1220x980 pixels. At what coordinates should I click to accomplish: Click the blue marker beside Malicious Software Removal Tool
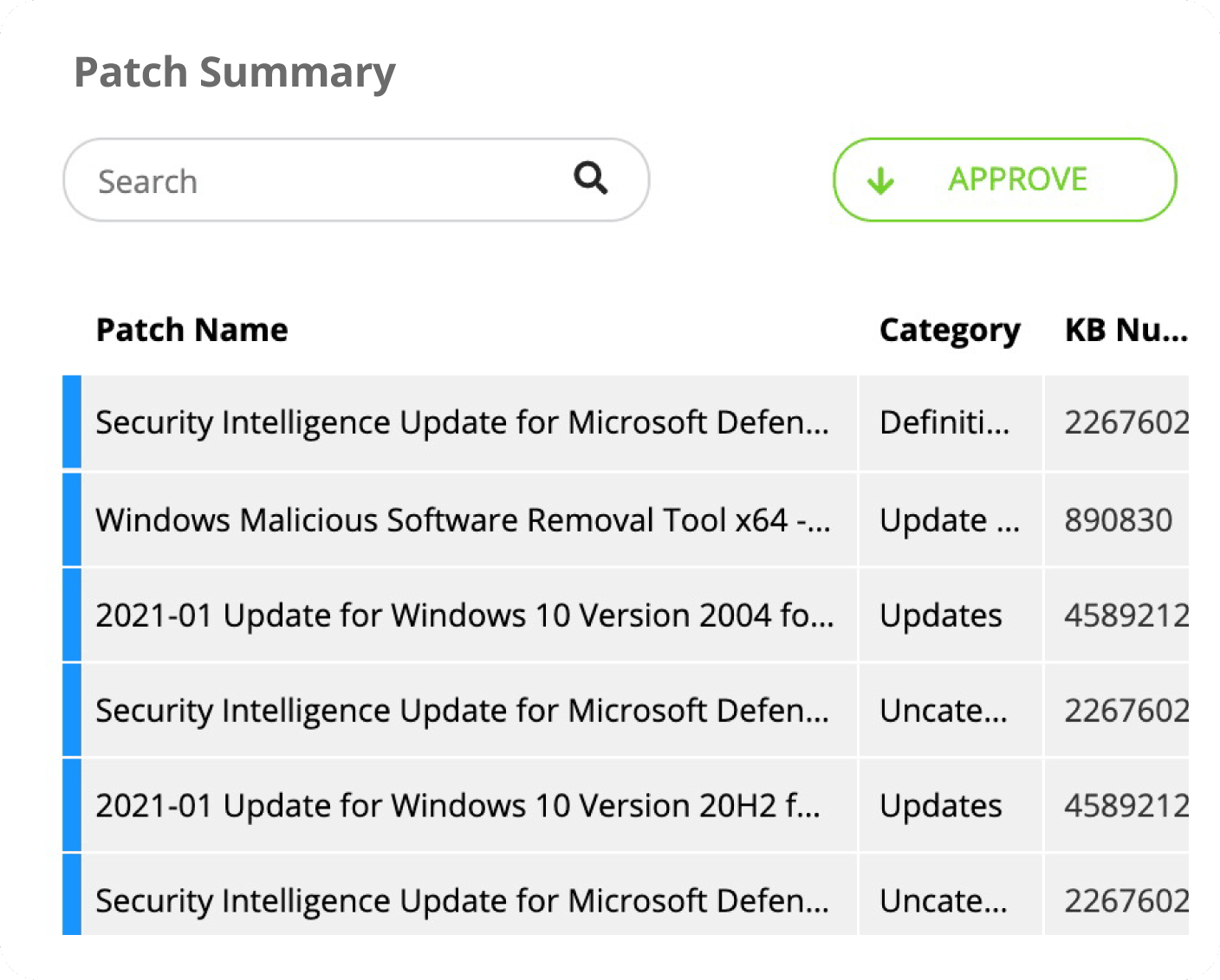[x=72, y=519]
